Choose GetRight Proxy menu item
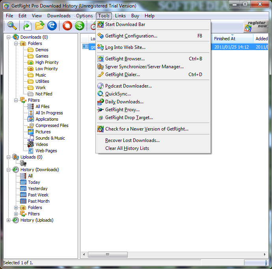This screenshot has height=269, width=272. (153, 110)
